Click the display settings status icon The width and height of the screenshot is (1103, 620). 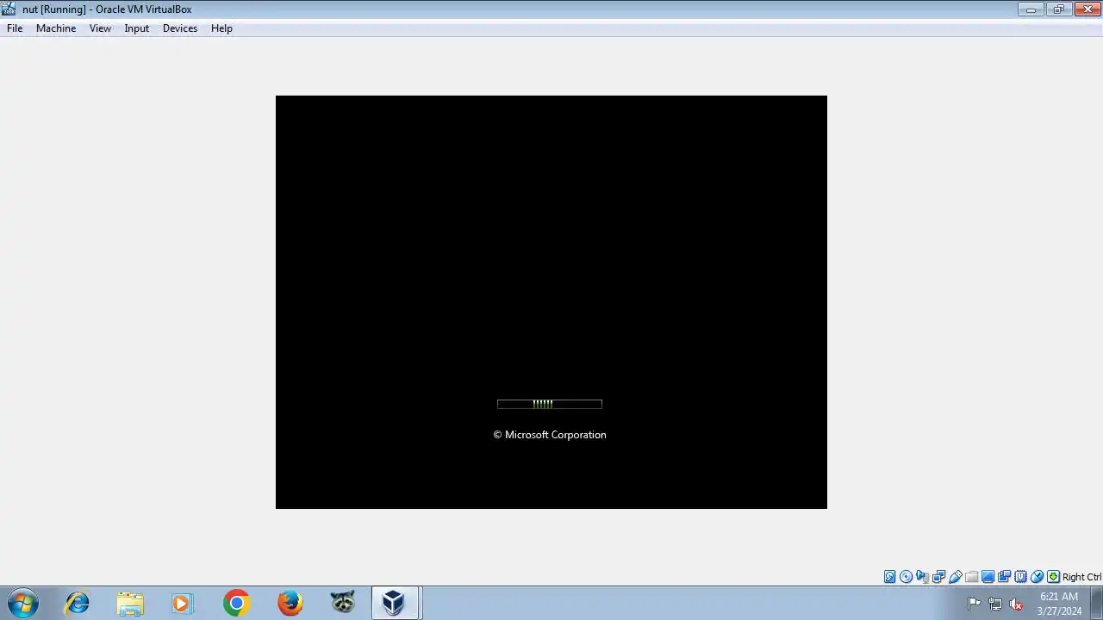[x=988, y=577]
